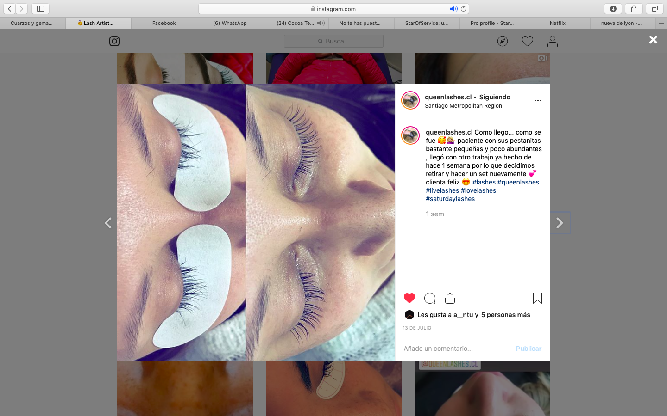Show the Safari sidebar
The width and height of the screenshot is (667, 416).
[40, 9]
